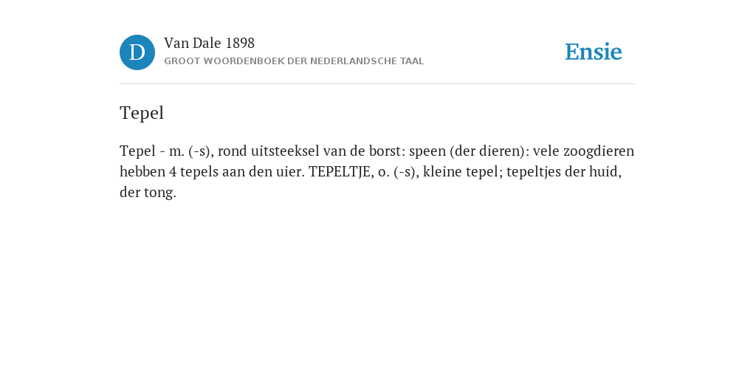Screen dimensions: 756x378
Task: Click the Tepel entry heading
Action: (142, 113)
